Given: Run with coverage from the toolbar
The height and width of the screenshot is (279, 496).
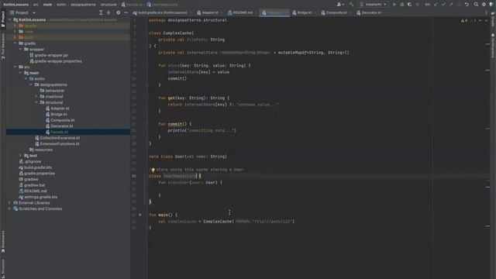Looking at the screenshot, I should click(x=410, y=5).
